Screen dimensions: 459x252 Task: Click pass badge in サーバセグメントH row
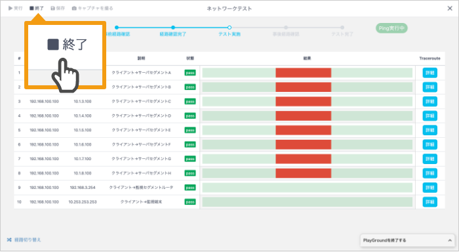pos(190,173)
